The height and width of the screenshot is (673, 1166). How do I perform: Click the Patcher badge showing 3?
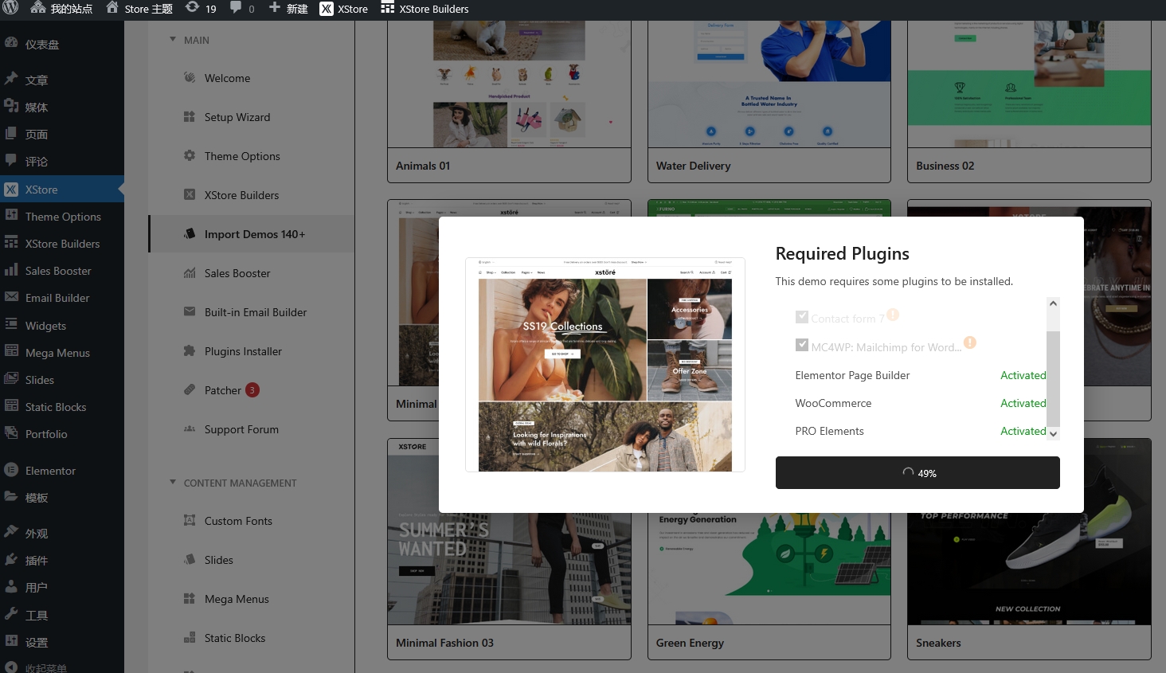click(x=252, y=390)
